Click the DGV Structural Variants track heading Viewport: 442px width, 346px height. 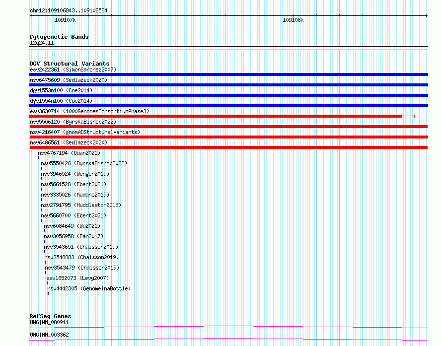(70, 64)
